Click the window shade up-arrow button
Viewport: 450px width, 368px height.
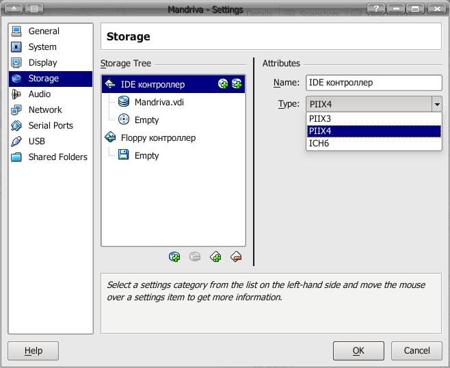pos(14,9)
